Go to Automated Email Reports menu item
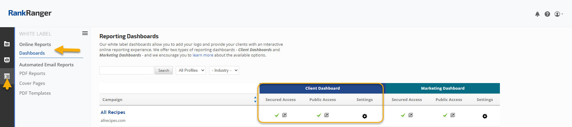 point(46,65)
